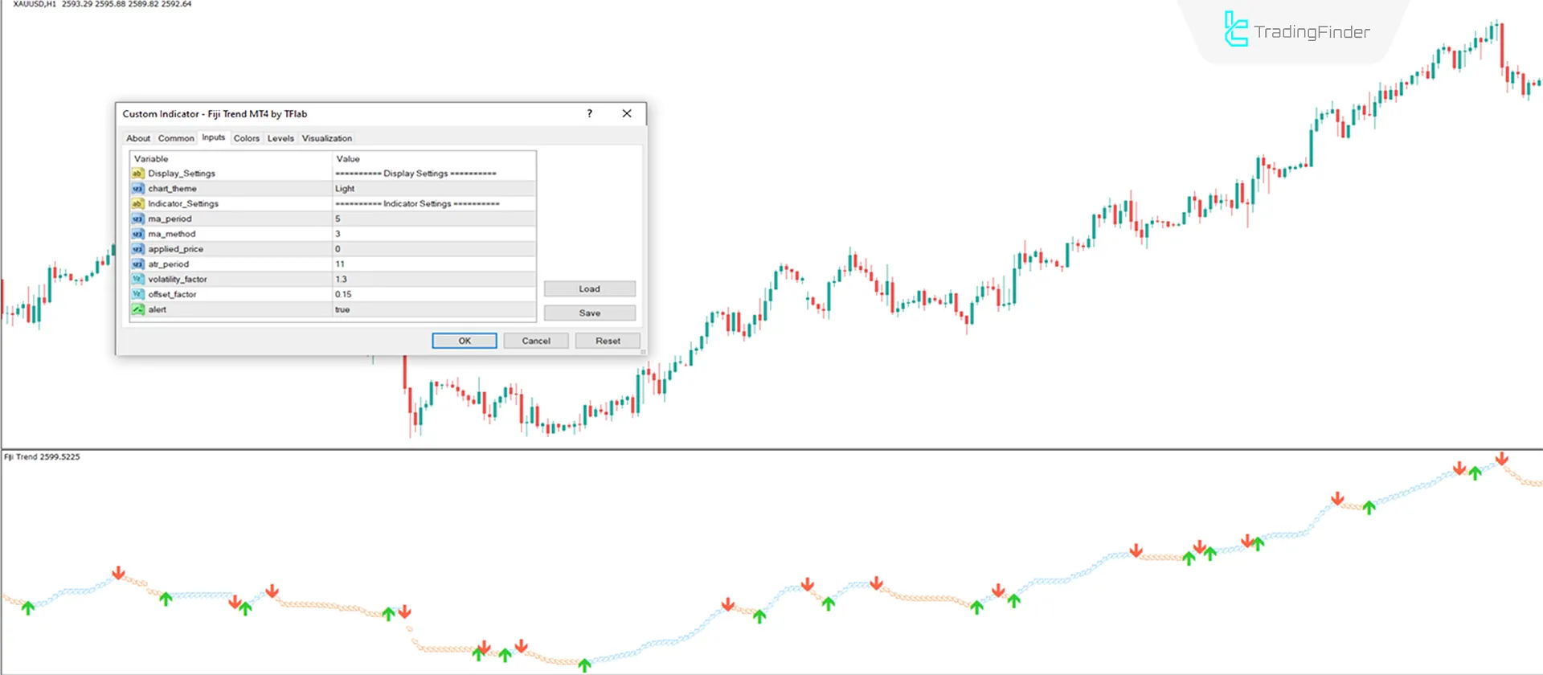Click the alert boolean icon
Viewport: 1543px width, 675px height.
[x=137, y=309]
